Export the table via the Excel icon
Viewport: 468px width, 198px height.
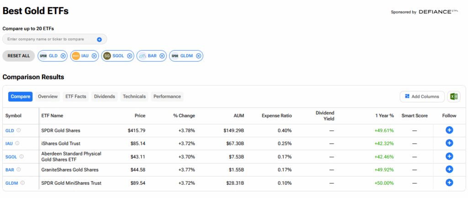(x=454, y=96)
